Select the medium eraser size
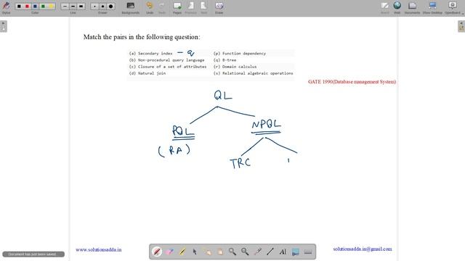 [x=102, y=7]
